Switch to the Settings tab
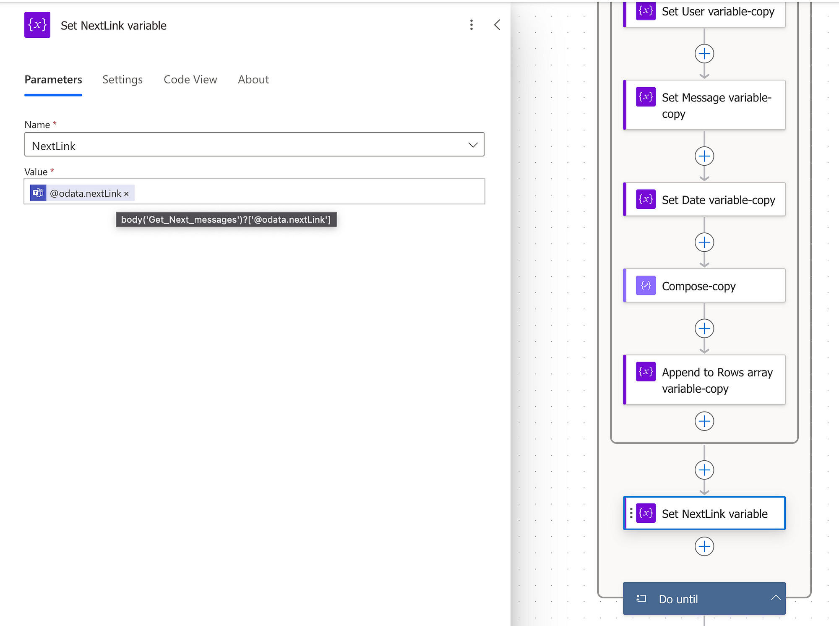Screen dimensions: 839x626 tap(122, 80)
